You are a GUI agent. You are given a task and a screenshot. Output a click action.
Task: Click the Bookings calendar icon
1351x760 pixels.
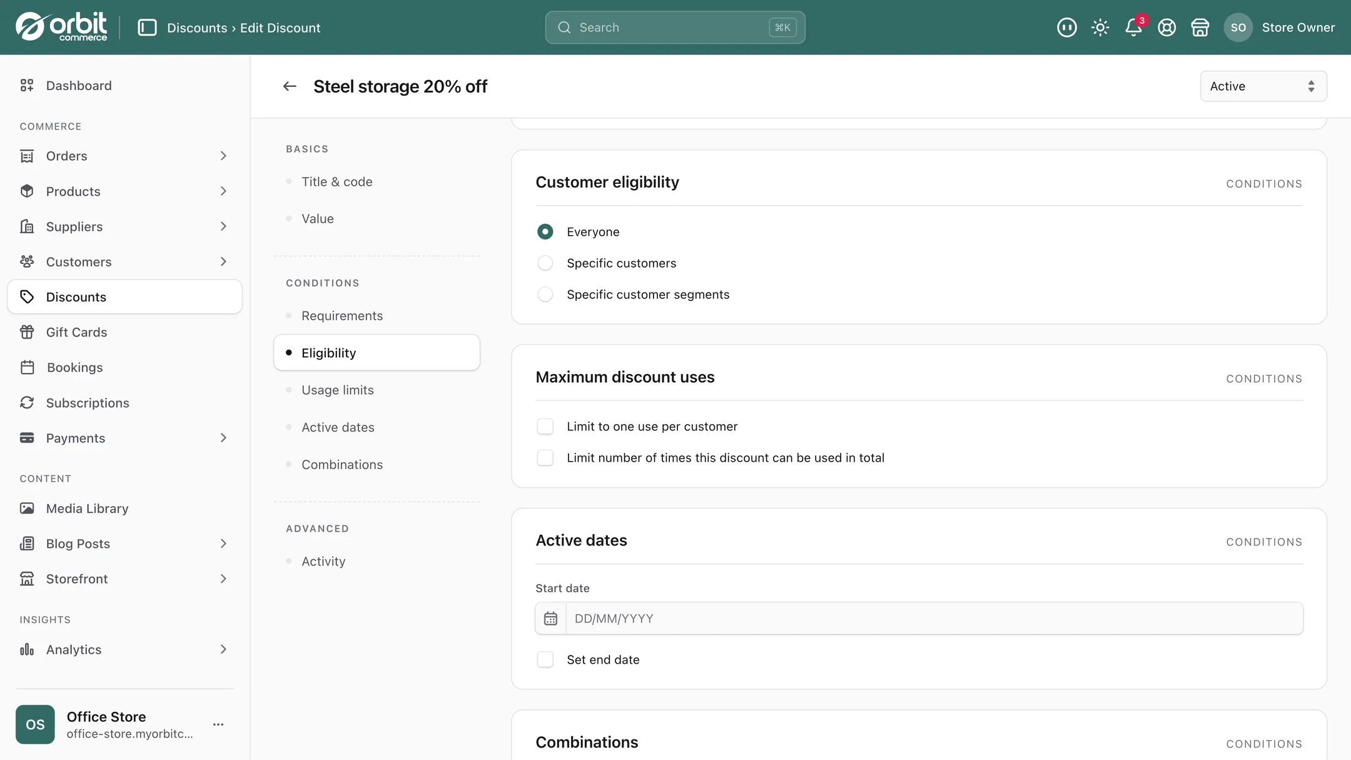pyautogui.click(x=27, y=367)
